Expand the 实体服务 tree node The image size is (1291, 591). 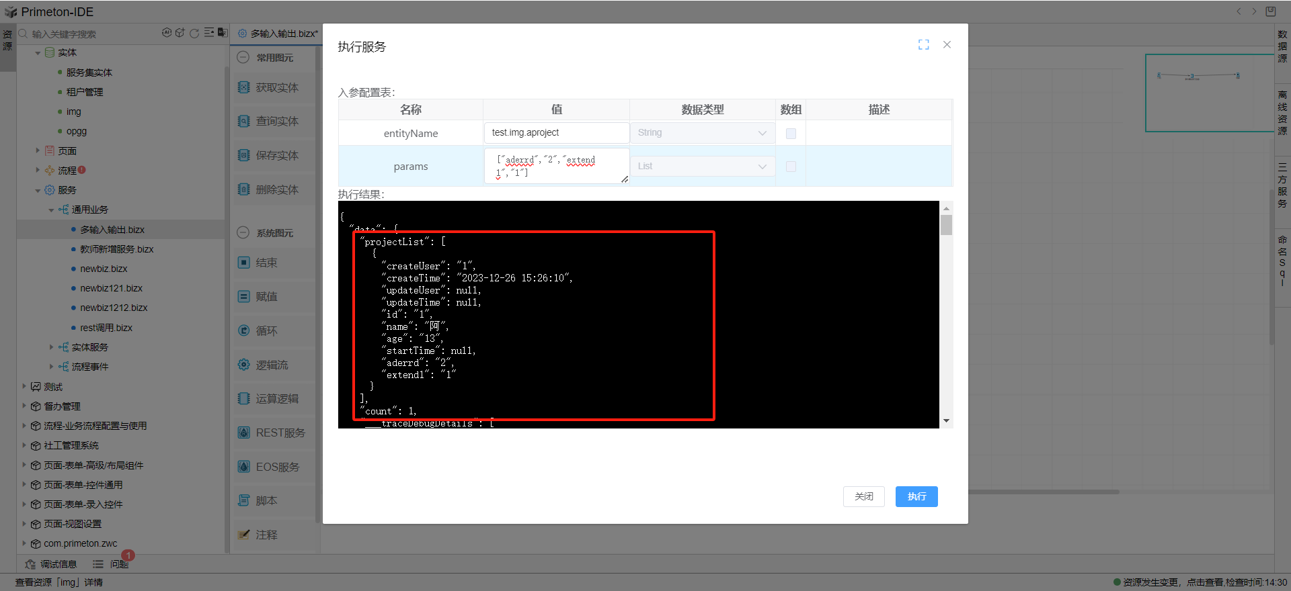51,347
